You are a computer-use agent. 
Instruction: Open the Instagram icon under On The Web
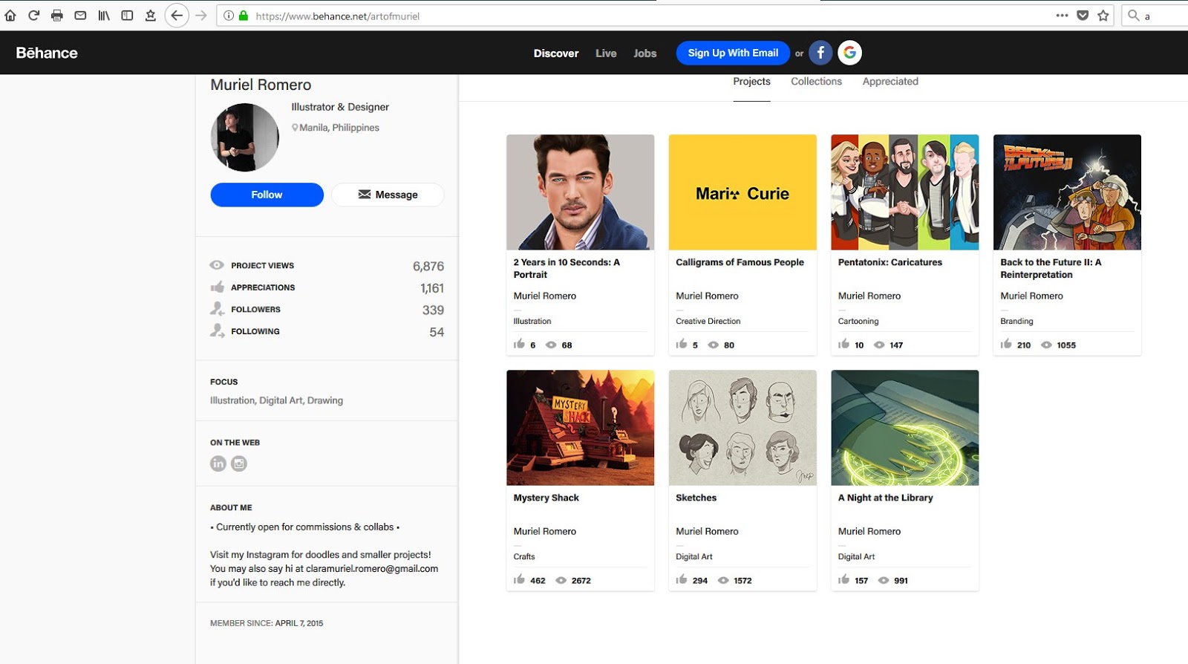click(239, 463)
